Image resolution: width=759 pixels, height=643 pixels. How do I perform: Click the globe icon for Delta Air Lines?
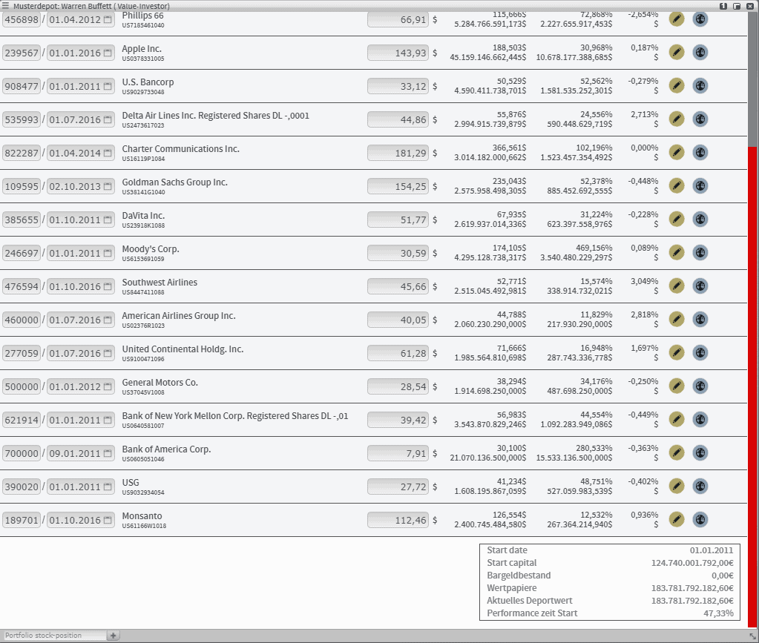(x=700, y=119)
